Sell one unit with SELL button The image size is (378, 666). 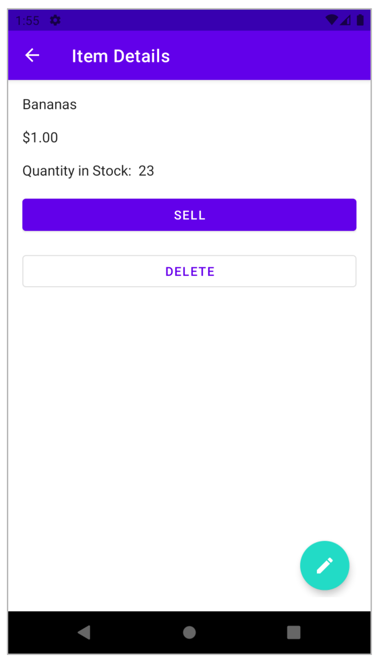click(x=189, y=215)
